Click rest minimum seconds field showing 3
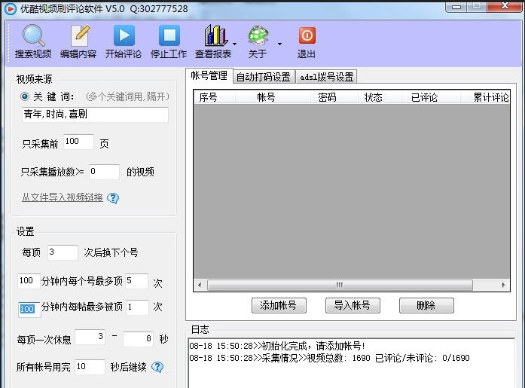Image resolution: width=525 pixels, height=388 pixels. 90,337
